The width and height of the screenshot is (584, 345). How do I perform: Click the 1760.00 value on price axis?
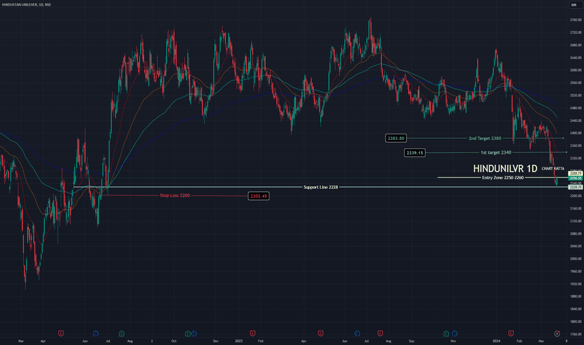click(575, 334)
